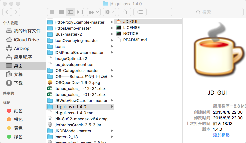This screenshot has width=246, height=143.
Task: Switch to cover flow view
Action: pyautogui.click(x=80, y=12)
